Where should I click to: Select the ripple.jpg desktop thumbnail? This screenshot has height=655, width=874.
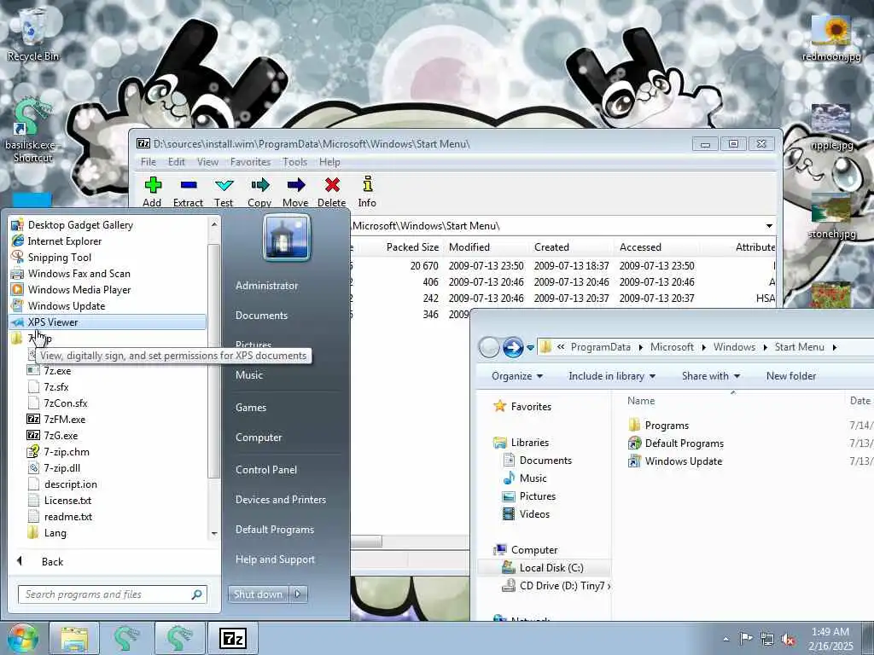831,127
